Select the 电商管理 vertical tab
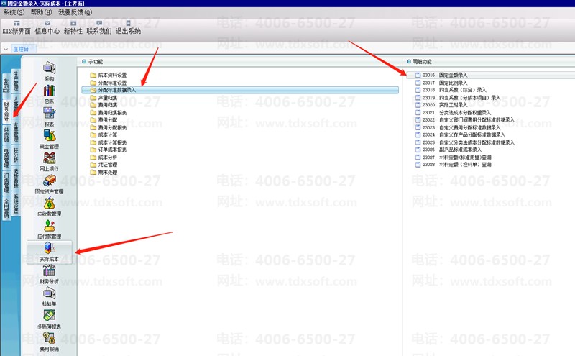 (6, 158)
